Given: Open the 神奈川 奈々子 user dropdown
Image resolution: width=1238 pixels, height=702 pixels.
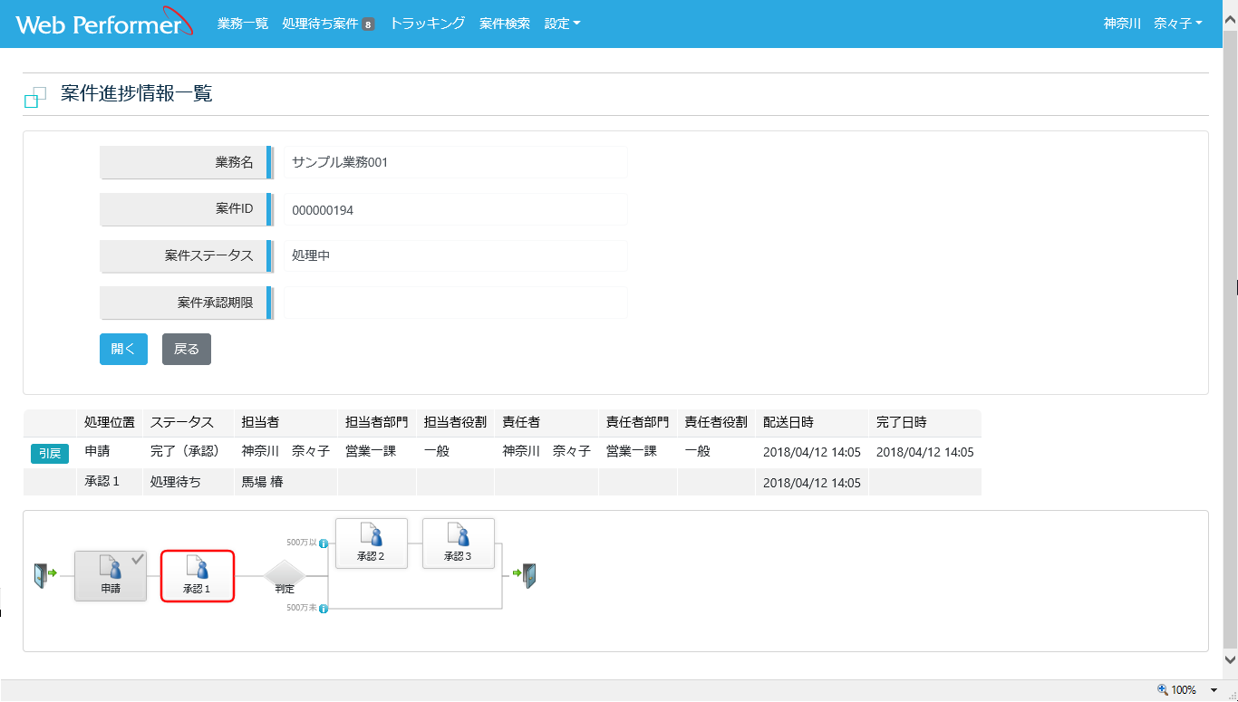Looking at the screenshot, I should pyautogui.click(x=1153, y=24).
